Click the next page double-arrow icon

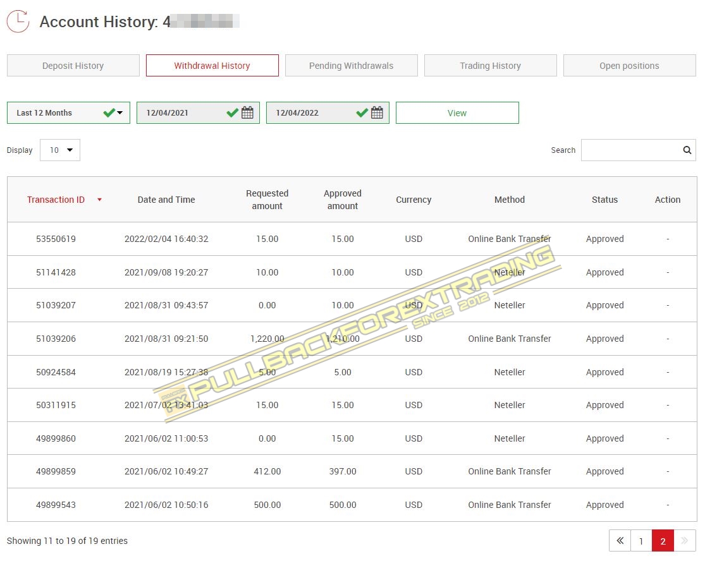tap(685, 541)
